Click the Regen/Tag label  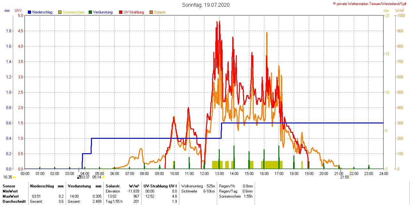tap(228, 191)
